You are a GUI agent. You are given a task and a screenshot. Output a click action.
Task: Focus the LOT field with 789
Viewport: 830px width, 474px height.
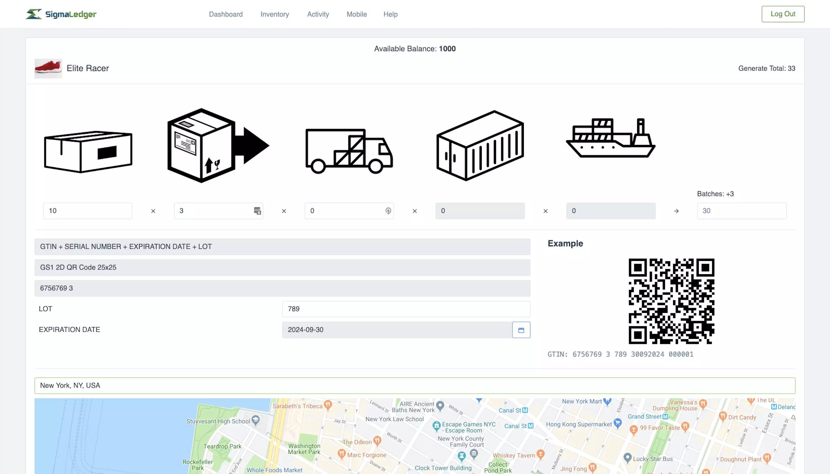click(x=406, y=309)
